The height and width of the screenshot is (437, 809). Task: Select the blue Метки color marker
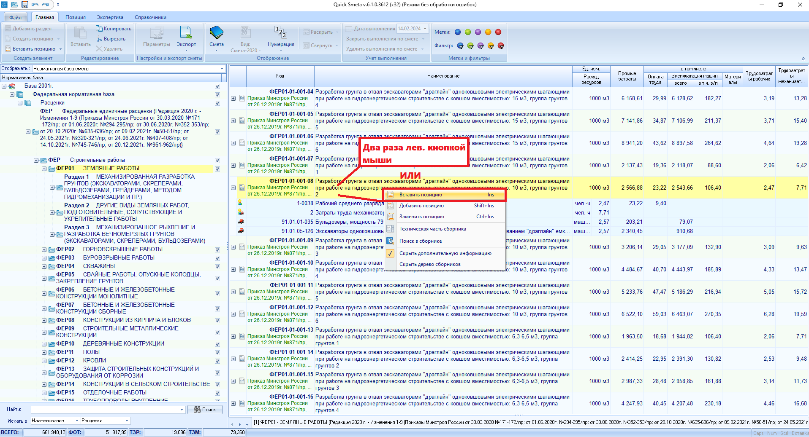(458, 32)
